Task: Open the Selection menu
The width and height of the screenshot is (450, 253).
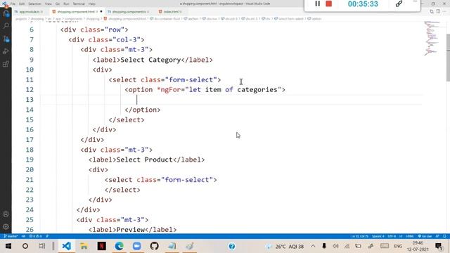Action: (x=34, y=4)
